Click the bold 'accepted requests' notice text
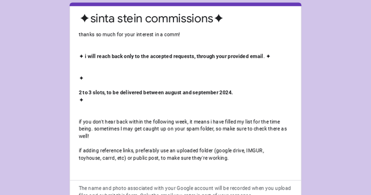Viewport: 371px width, 195px height. point(175,56)
